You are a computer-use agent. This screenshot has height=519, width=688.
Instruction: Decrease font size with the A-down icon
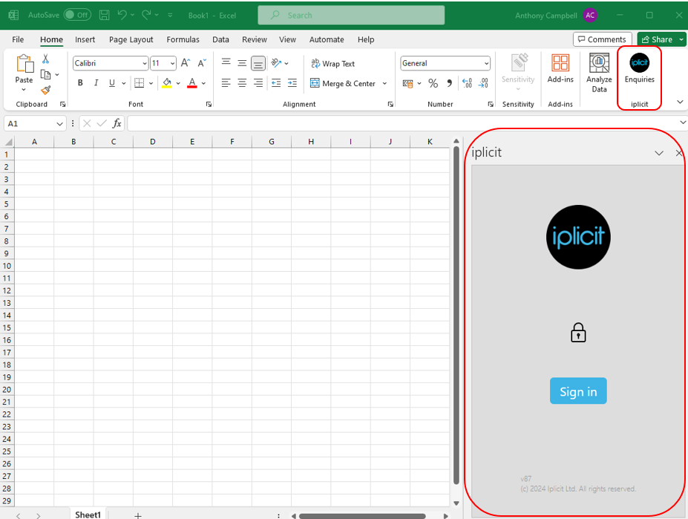[201, 63]
